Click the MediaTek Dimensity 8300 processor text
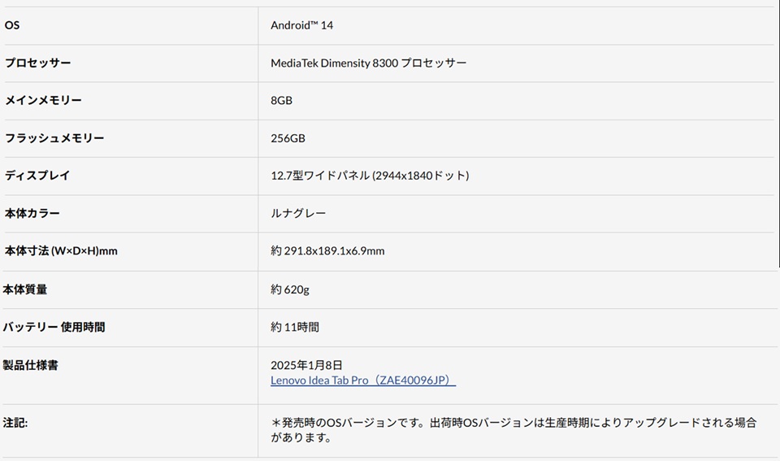The image size is (780, 461). pyautogui.click(x=368, y=63)
